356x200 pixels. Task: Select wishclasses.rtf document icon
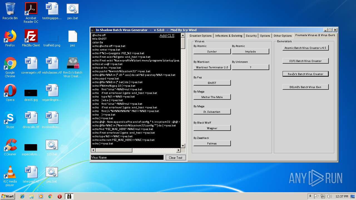tap(52, 66)
